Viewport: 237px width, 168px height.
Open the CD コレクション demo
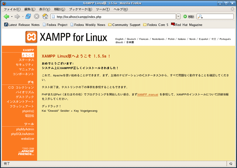tap(21, 88)
